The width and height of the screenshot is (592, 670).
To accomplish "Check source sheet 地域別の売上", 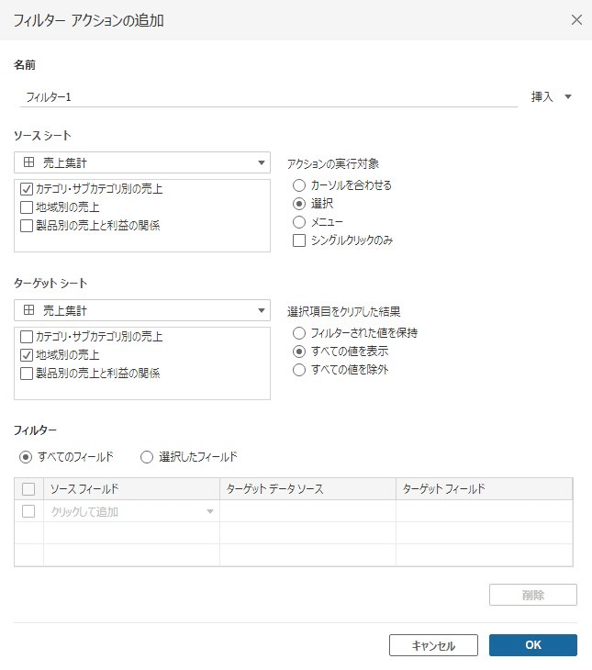I will tap(27, 207).
